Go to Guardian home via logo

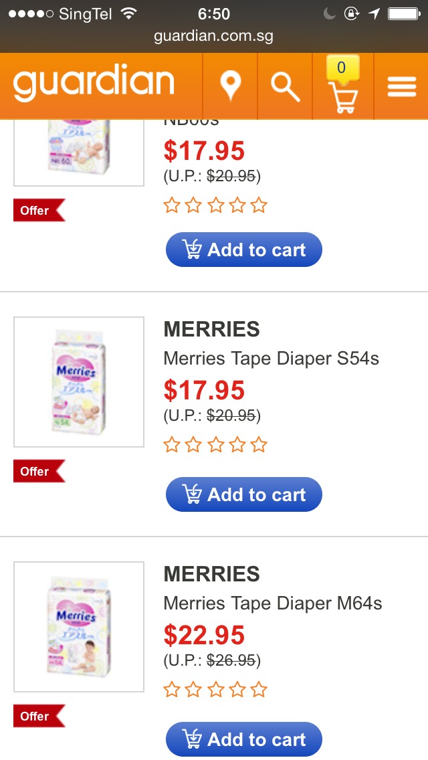coord(94,84)
